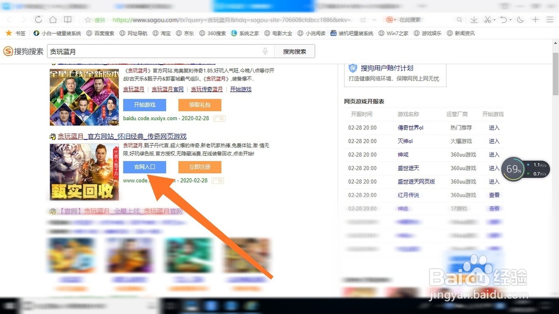This screenshot has width=559, height=314.
Task: Bookmark this page with the star icon
Action: click(88, 20)
